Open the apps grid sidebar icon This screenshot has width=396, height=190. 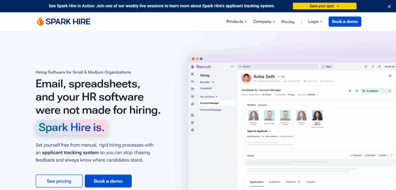pos(193,123)
